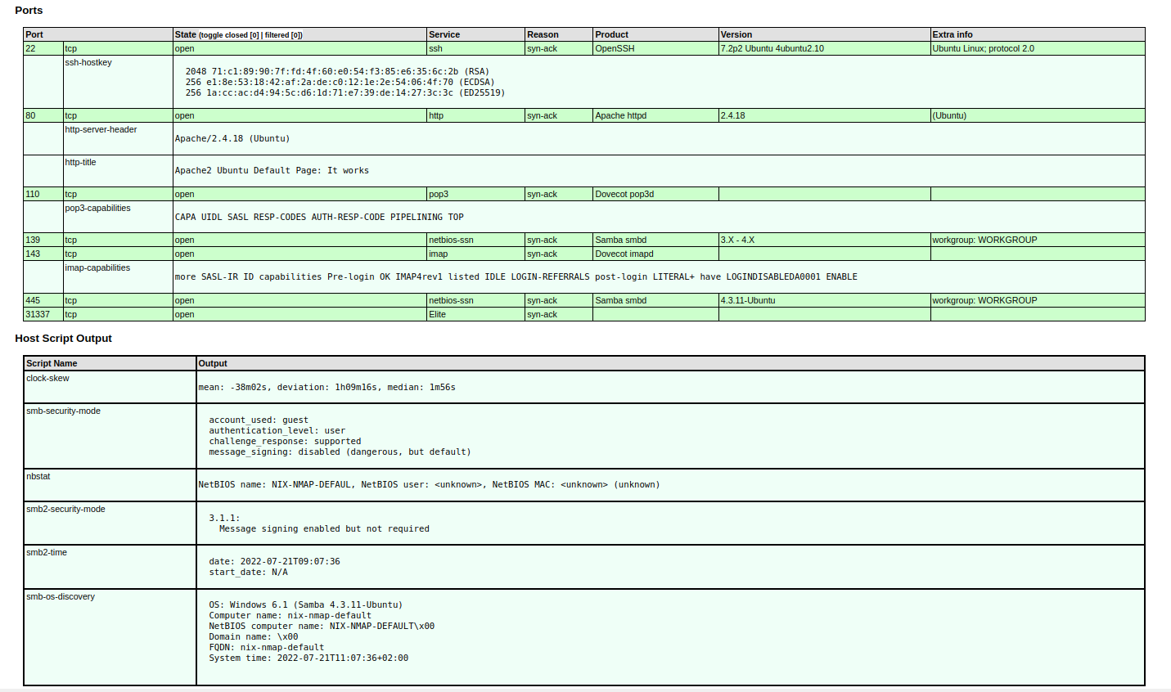Screen dimensions: 1171x692
Task: Click the 'Service' column header
Action: pos(475,34)
